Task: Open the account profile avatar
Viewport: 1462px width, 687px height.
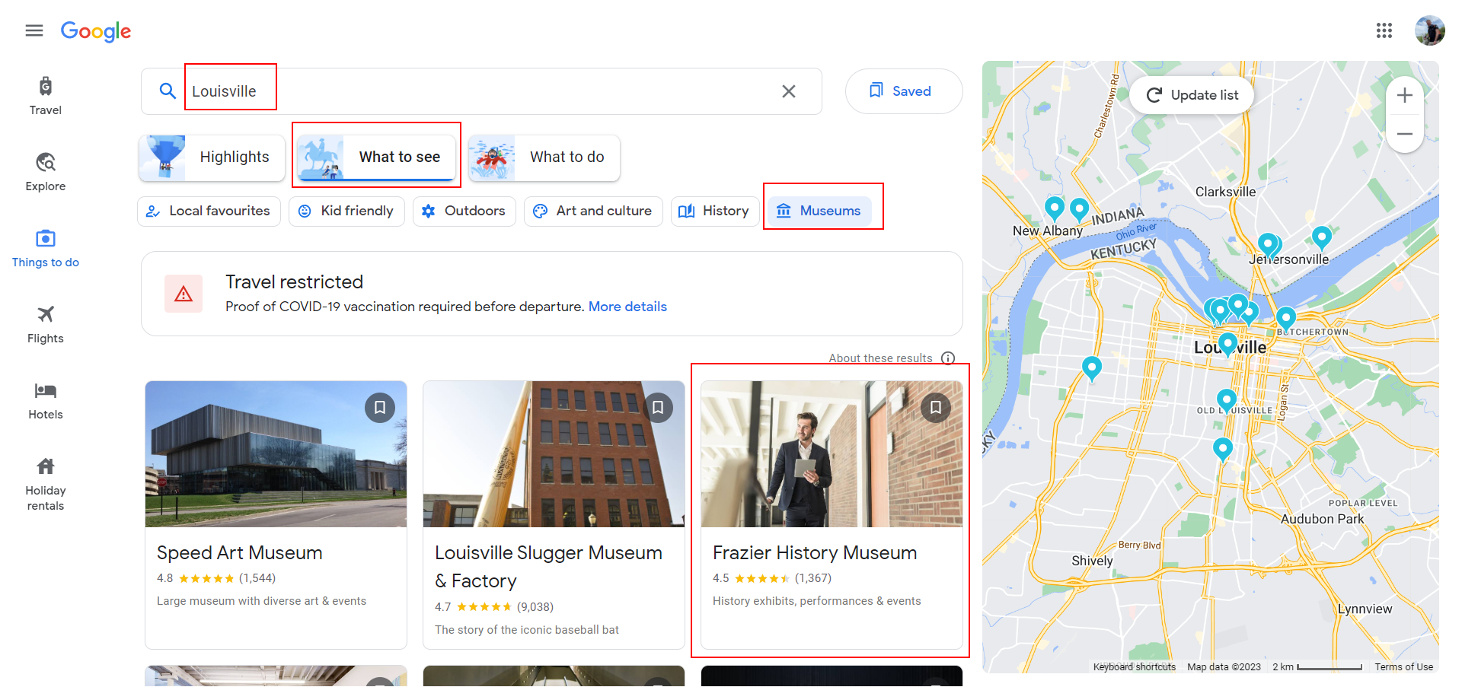Action: click(x=1429, y=30)
